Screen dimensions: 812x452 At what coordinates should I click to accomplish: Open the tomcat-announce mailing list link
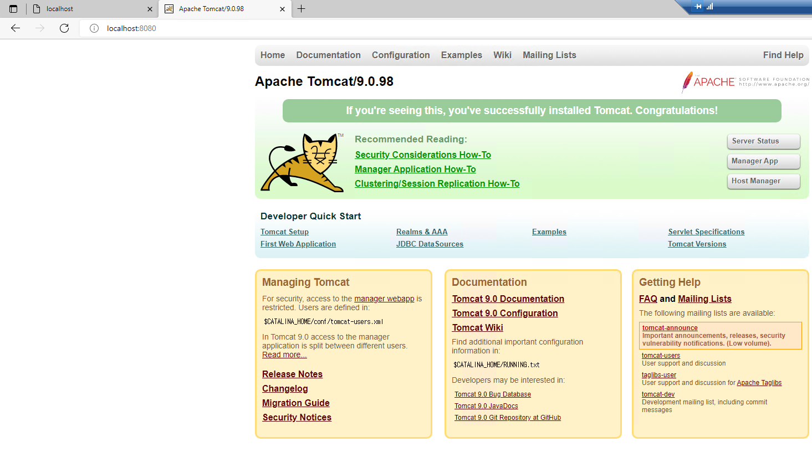[x=670, y=328]
